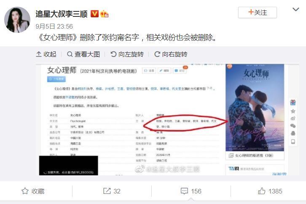View large image with 查看大图

pyautogui.click(x=83, y=54)
